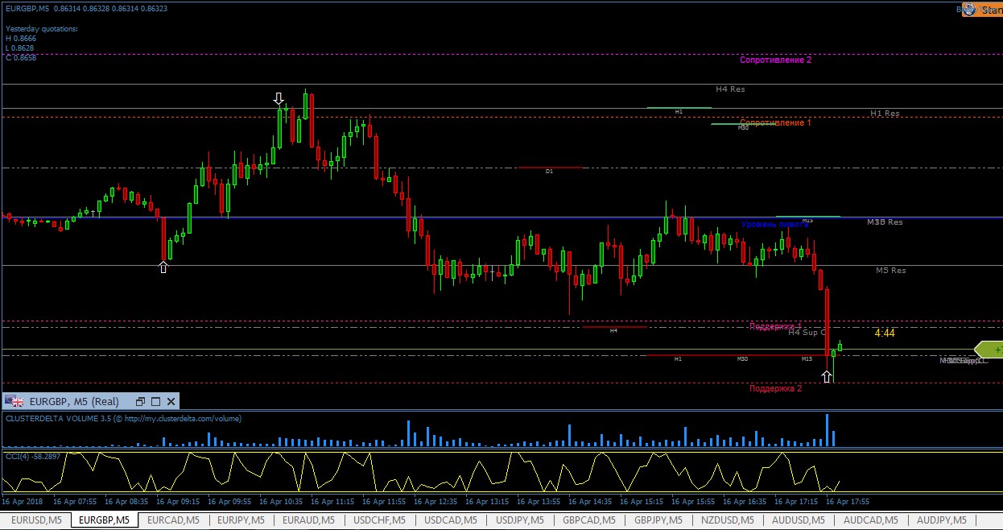Click the M5 Res level label
This screenshot has width=1003, height=530.
point(891,271)
